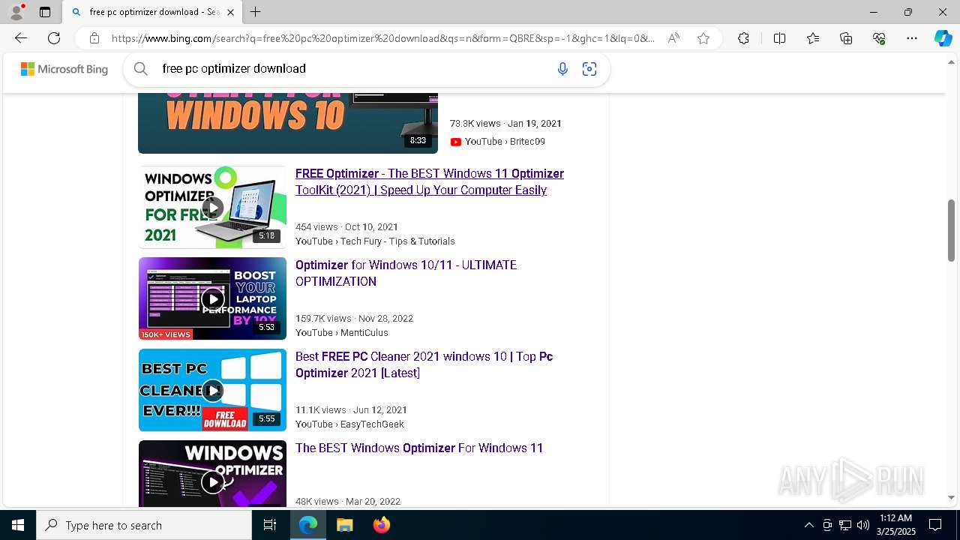This screenshot has height=540, width=960.
Task: Open the Copilot sidebar
Action: pos(943,38)
